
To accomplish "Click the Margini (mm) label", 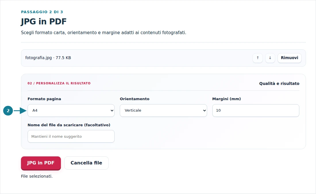I will coord(227,99).
